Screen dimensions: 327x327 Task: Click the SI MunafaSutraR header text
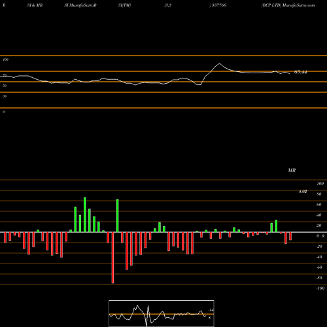click(x=80, y=5)
